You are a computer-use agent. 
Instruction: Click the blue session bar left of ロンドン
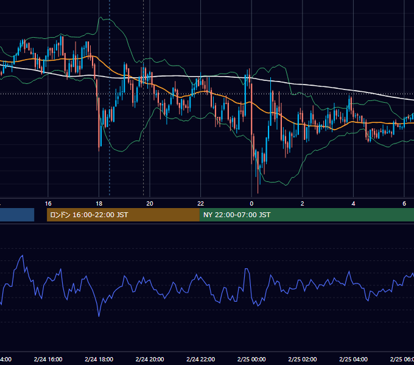tap(17, 215)
